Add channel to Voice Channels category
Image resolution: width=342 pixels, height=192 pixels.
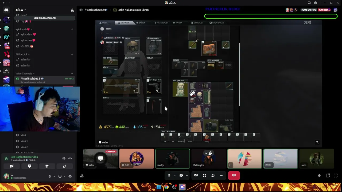tap(72, 74)
